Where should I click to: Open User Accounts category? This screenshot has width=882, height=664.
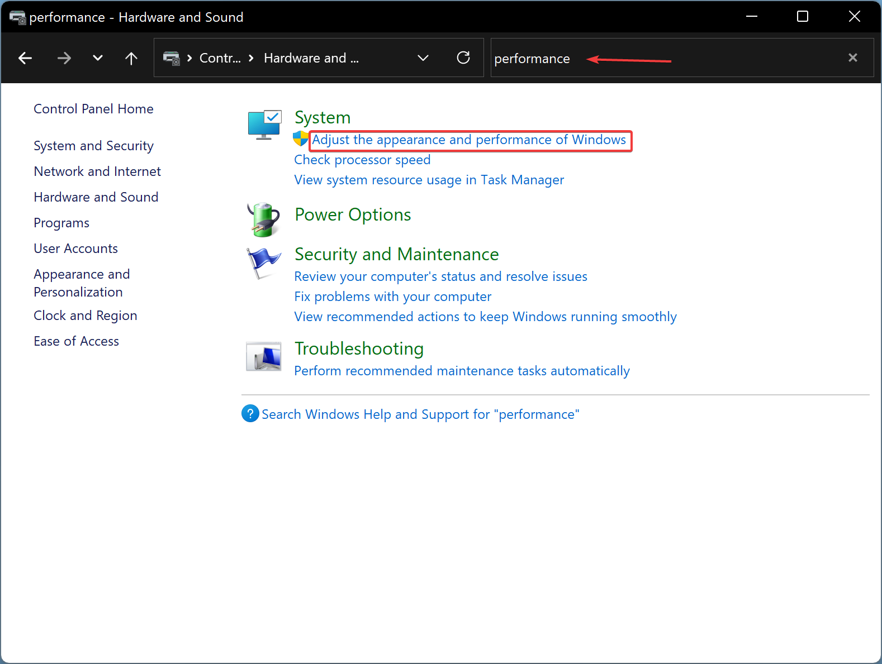pyautogui.click(x=75, y=249)
